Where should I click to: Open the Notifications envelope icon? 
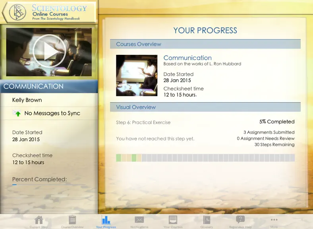pyautogui.click(x=139, y=220)
